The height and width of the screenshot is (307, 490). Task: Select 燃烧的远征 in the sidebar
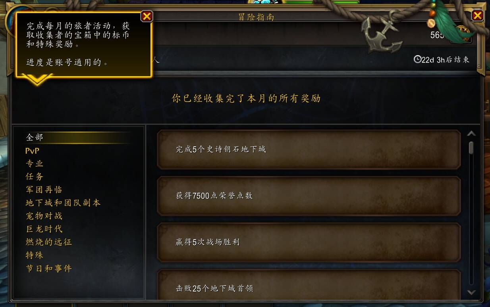coord(49,242)
